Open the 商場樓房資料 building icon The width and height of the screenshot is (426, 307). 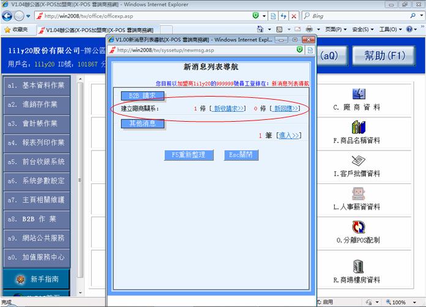(358, 266)
